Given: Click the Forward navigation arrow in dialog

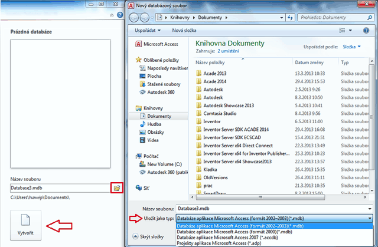Looking at the screenshot, I should [144, 18].
